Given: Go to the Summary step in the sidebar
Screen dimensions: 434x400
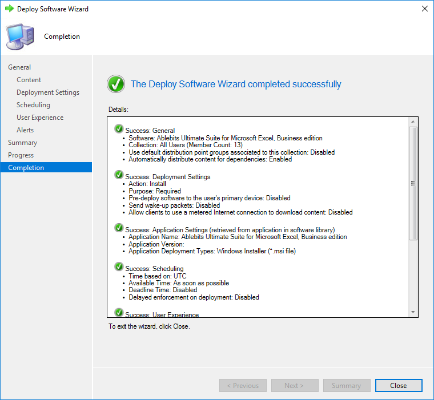Looking at the screenshot, I should [22, 143].
